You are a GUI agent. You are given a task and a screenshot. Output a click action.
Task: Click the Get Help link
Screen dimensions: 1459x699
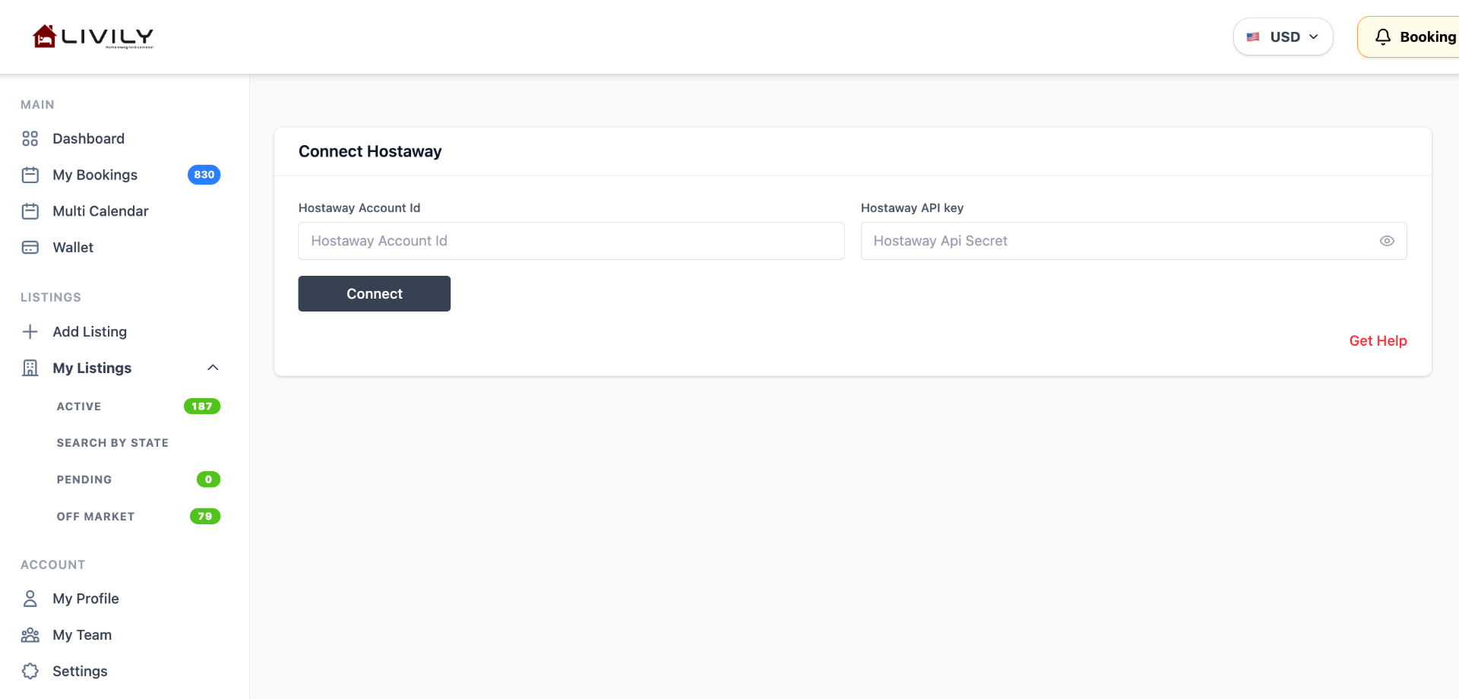click(1378, 341)
